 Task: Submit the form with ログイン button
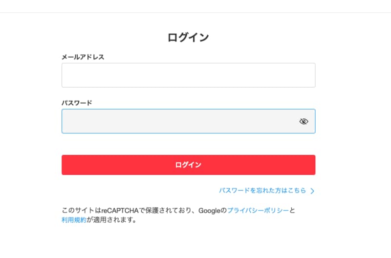pos(188,165)
